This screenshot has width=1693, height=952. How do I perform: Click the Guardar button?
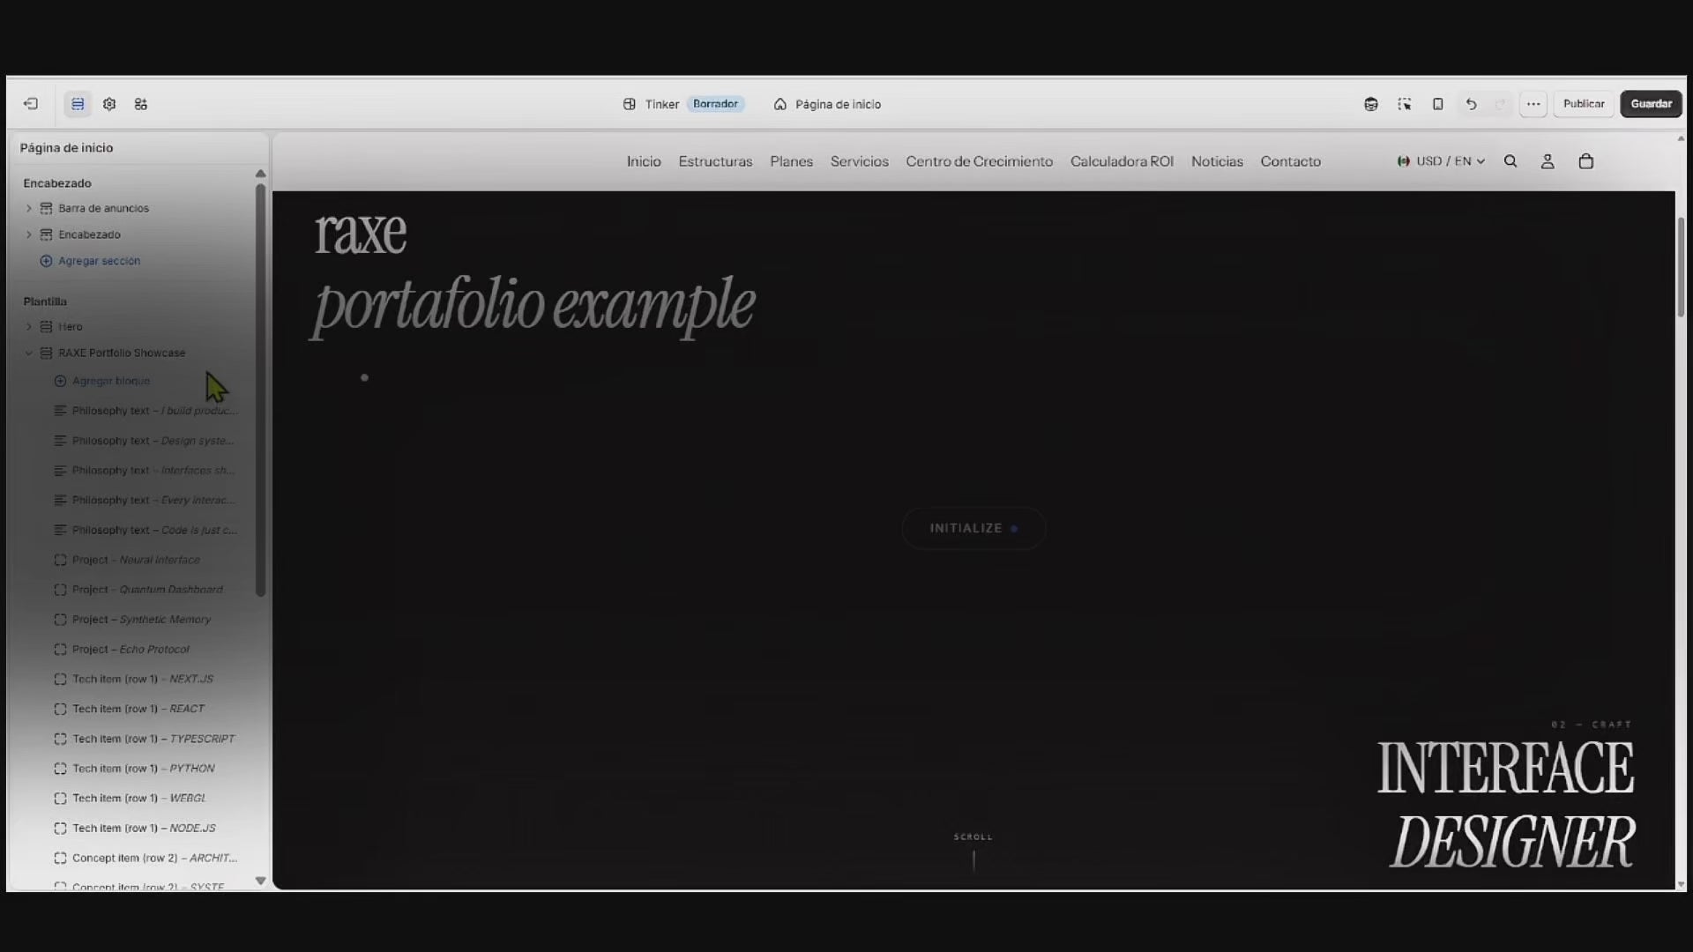click(1652, 104)
